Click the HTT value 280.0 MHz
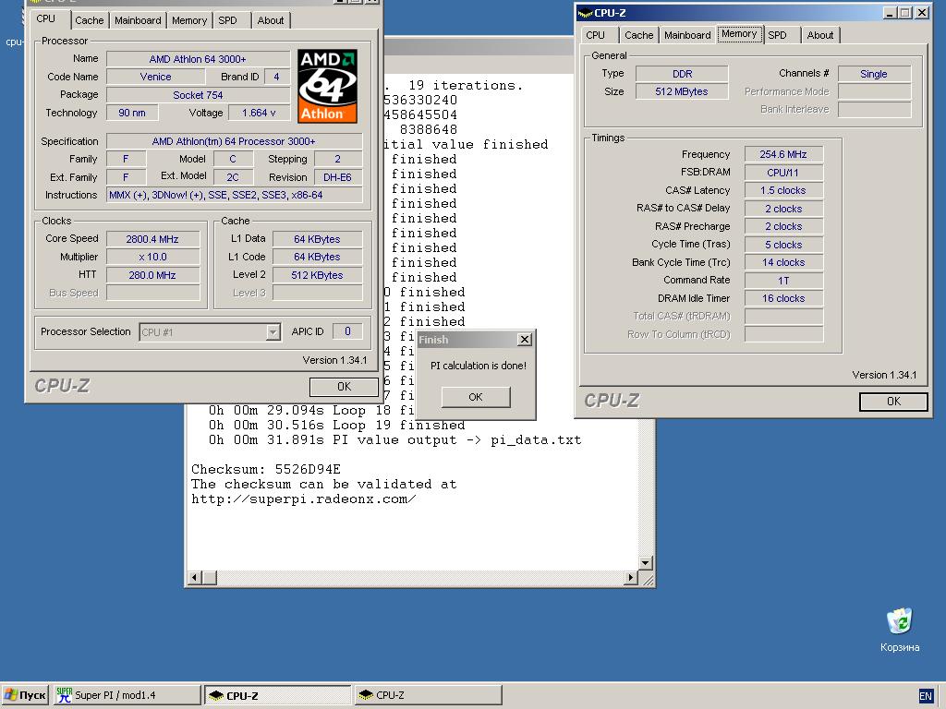 152,275
